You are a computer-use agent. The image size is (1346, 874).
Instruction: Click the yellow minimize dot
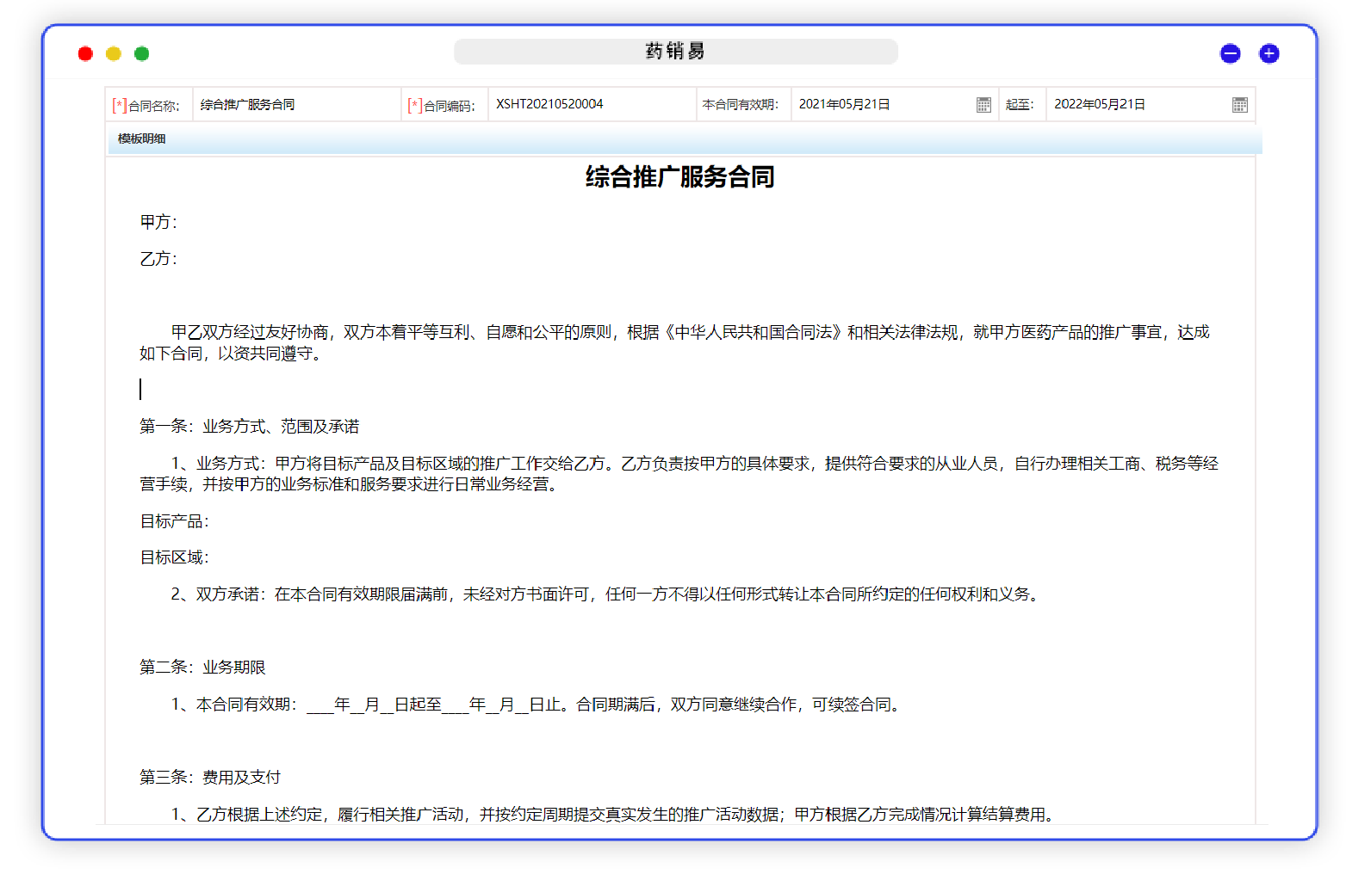pyautogui.click(x=113, y=53)
